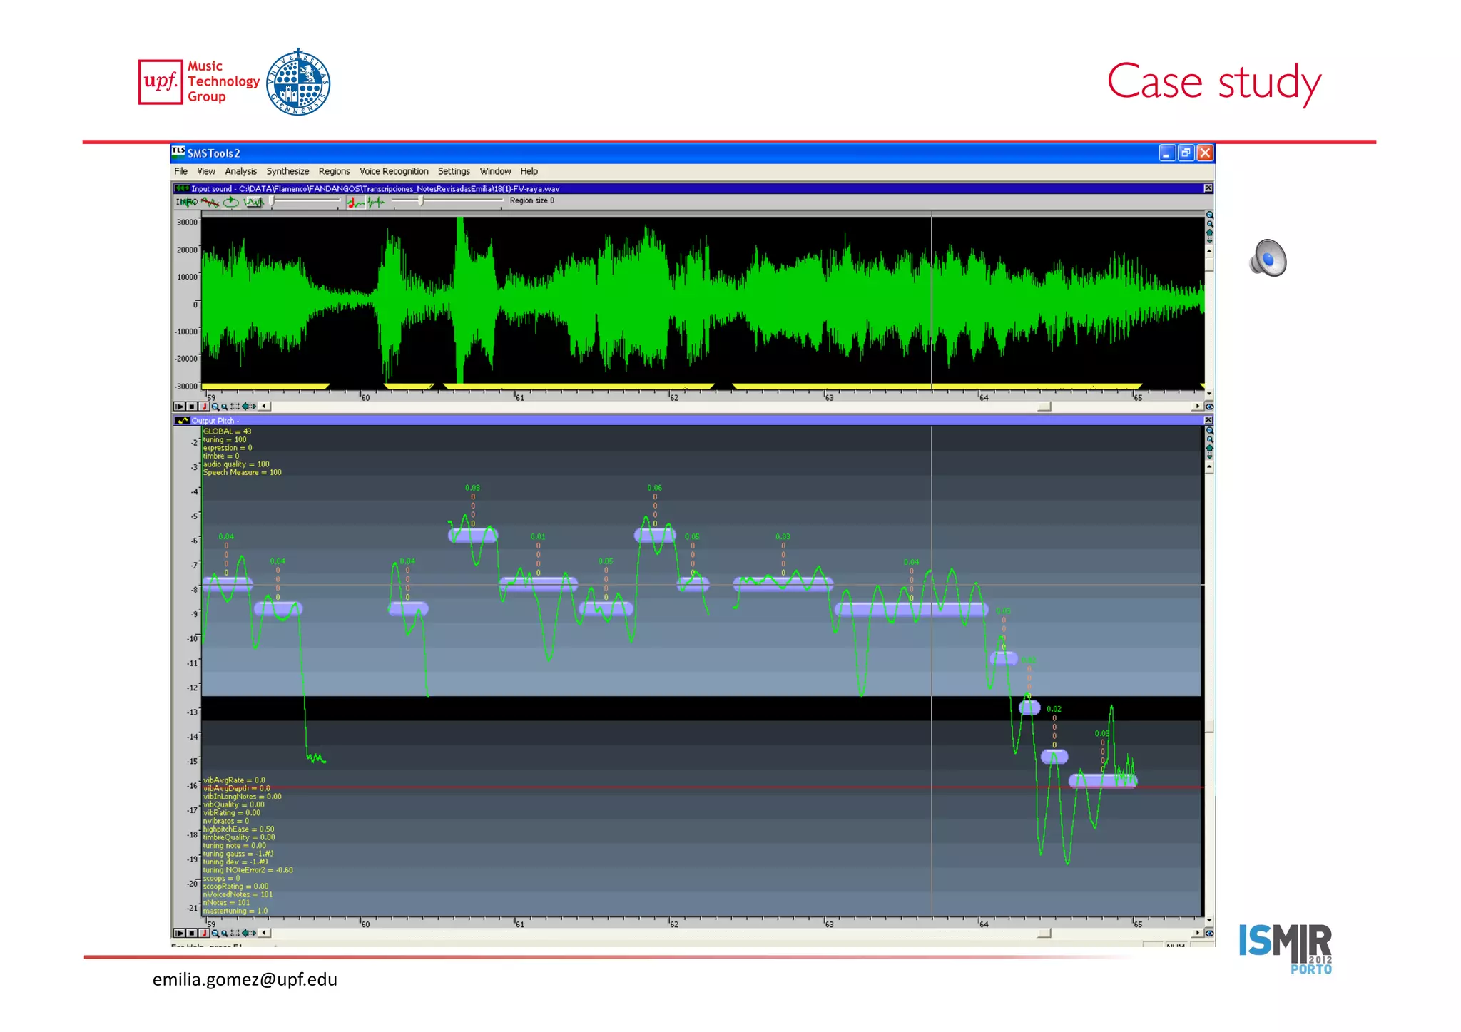Click the Output Pitch panel title icon
Image resolution: width=1461 pixels, height=1032 pixels.
point(183,421)
